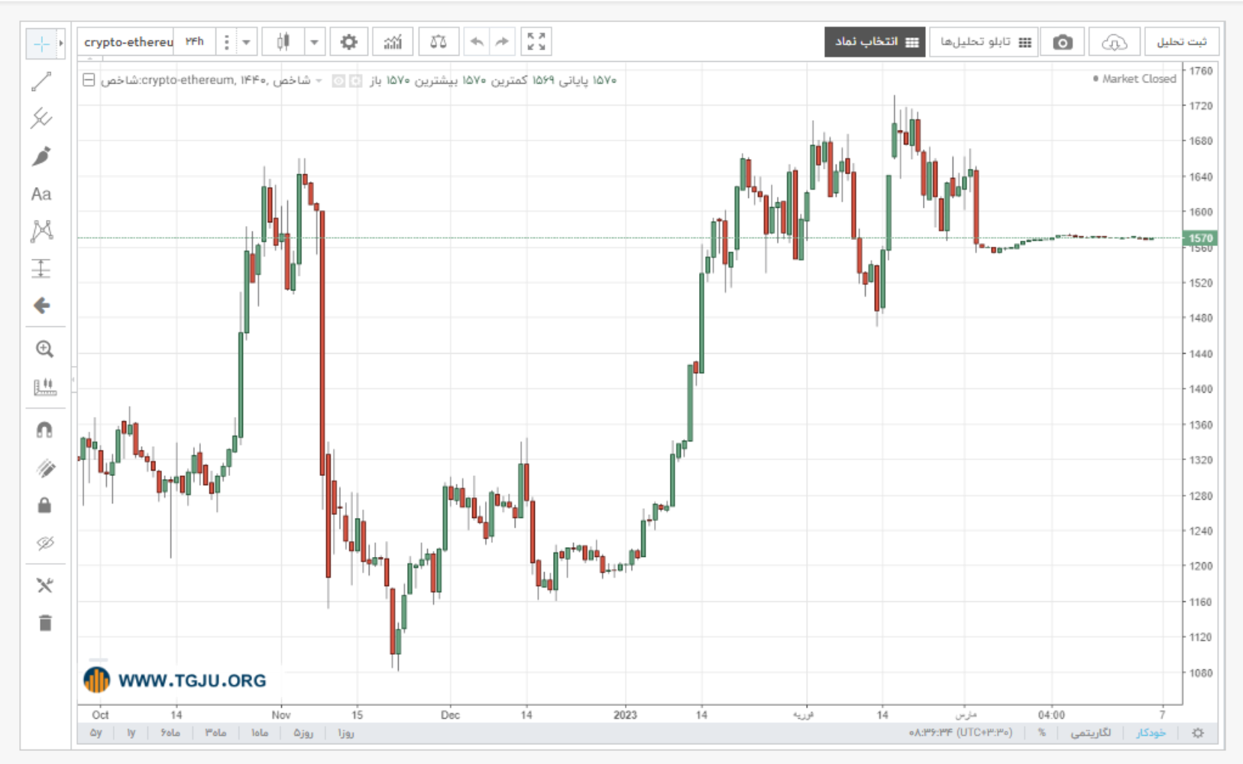This screenshot has height=764, width=1243.
Task: Select the crosshair cursor tool
Action: pyautogui.click(x=41, y=44)
